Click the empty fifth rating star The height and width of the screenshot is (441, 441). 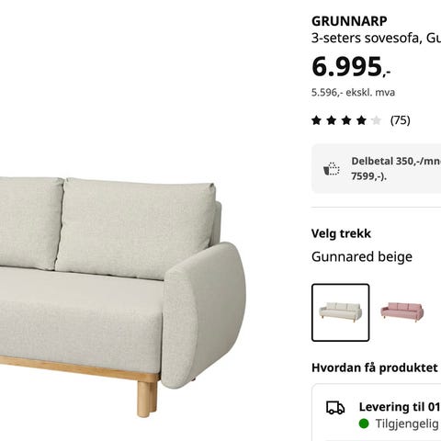377,120
